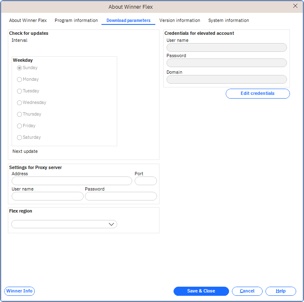Pick Friday for the update weekday
This screenshot has height=302, width=304.
click(19, 126)
